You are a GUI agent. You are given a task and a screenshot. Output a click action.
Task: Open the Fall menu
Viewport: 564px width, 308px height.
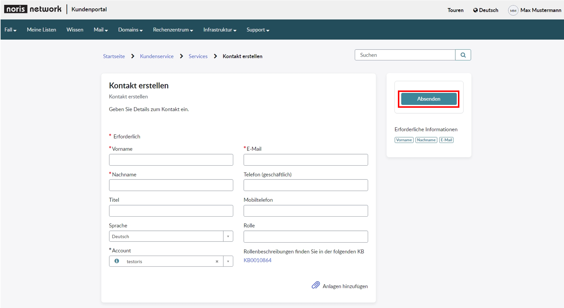coord(10,30)
